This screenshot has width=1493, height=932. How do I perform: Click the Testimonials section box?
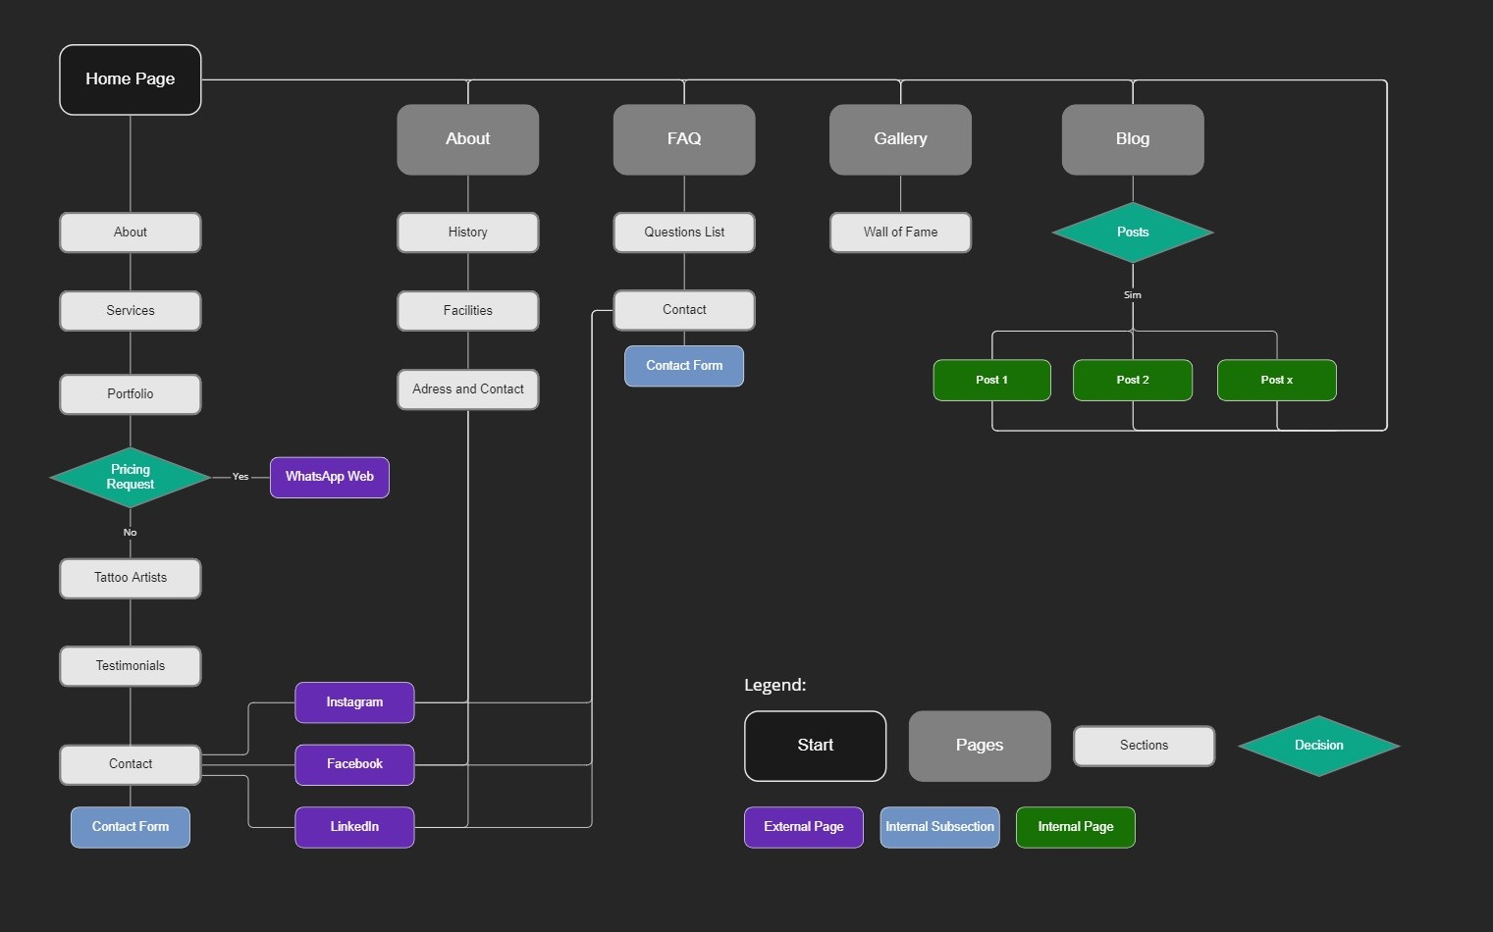click(x=131, y=666)
